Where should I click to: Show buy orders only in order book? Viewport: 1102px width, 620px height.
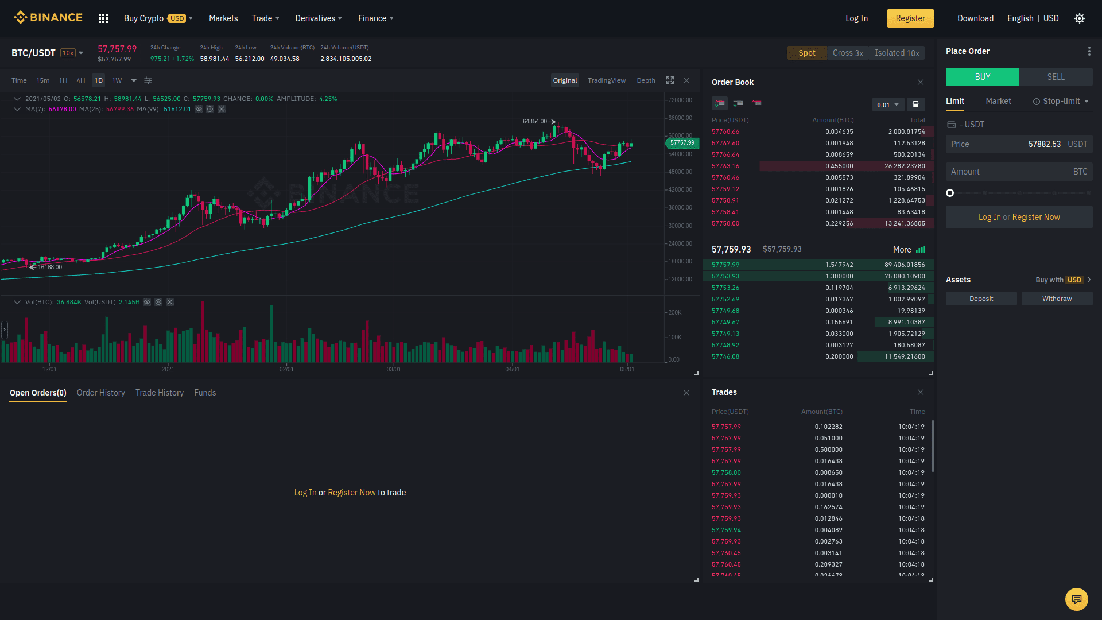click(738, 104)
